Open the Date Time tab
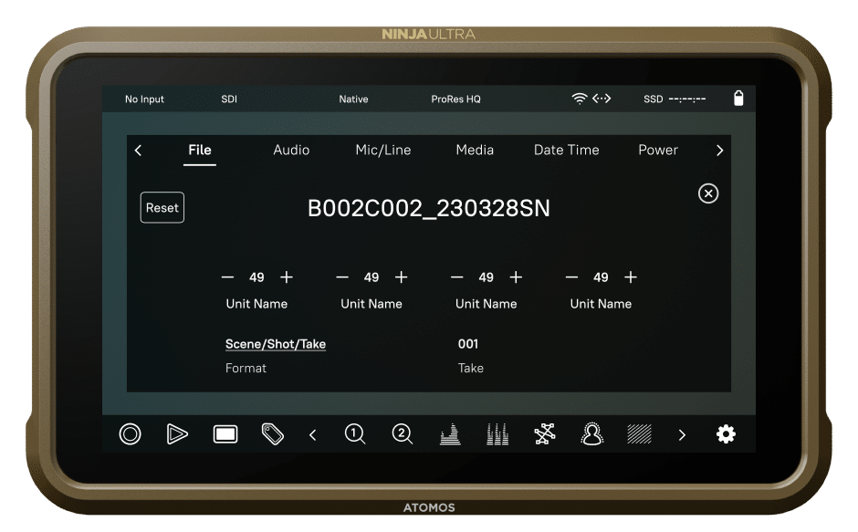The height and width of the screenshot is (532, 858). pos(566,150)
